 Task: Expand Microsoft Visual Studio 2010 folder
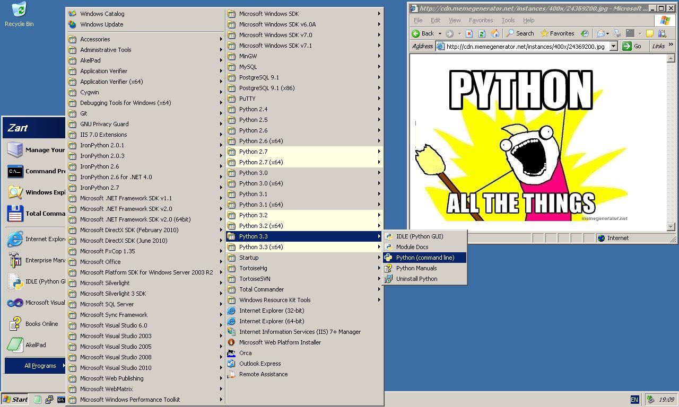pyautogui.click(x=146, y=368)
